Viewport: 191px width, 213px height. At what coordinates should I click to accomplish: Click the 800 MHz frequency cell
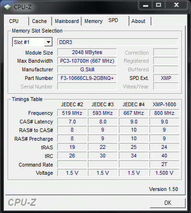point(164,113)
